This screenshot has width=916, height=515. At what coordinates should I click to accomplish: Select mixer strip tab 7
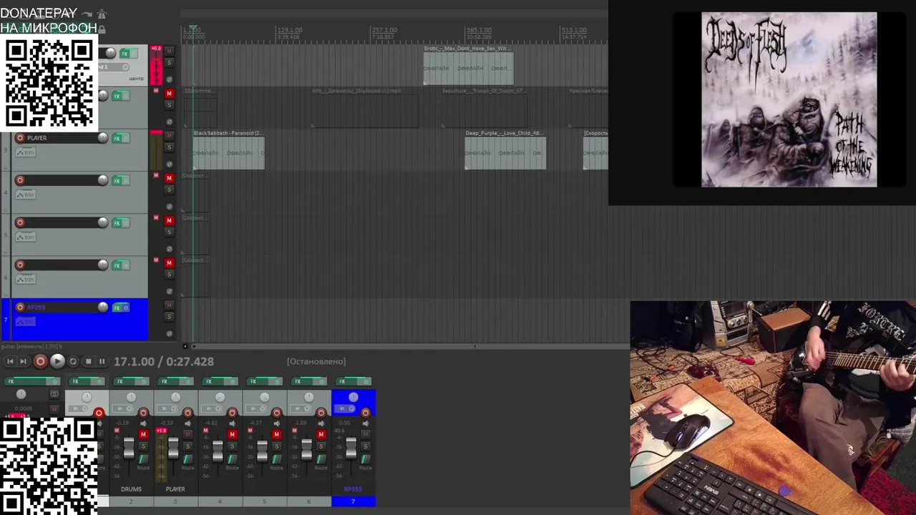pyautogui.click(x=353, y=502)
